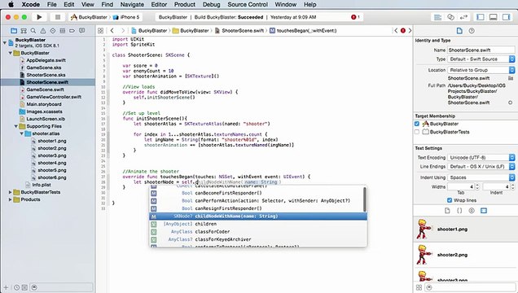Open ShooterScene.swift in jump bar
The image size is (518, 293).
(239, 31)
